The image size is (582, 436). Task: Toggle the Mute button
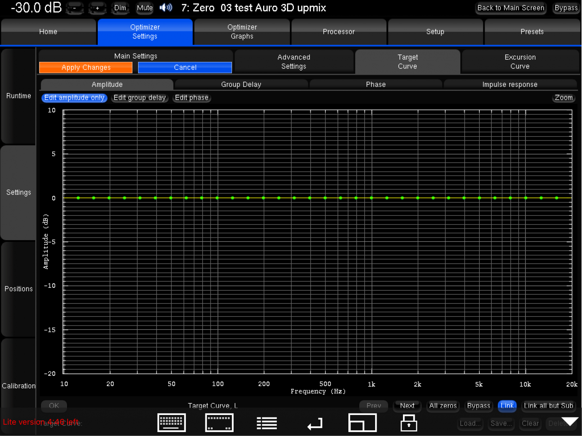pos(145,8)
